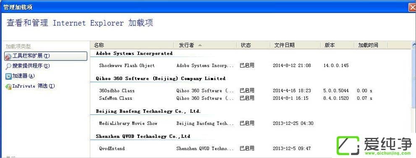Open the 加速器(A) add-on type
The image size is (416, 158).
tap(24, 76)
